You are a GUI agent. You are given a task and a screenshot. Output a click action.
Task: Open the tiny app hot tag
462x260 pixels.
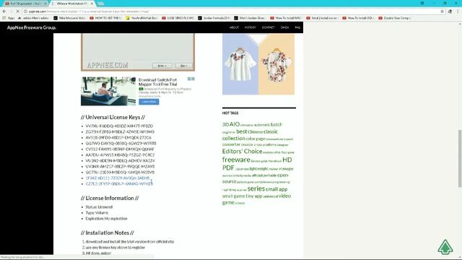pyautogui.click(x=253, y=196)
